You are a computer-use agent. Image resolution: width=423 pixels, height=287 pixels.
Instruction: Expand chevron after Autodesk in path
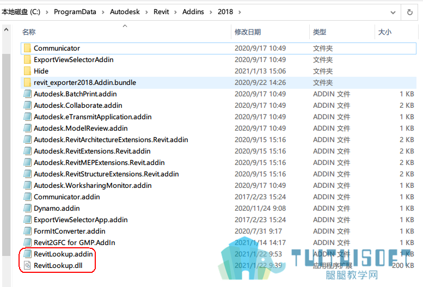[146, 12]
